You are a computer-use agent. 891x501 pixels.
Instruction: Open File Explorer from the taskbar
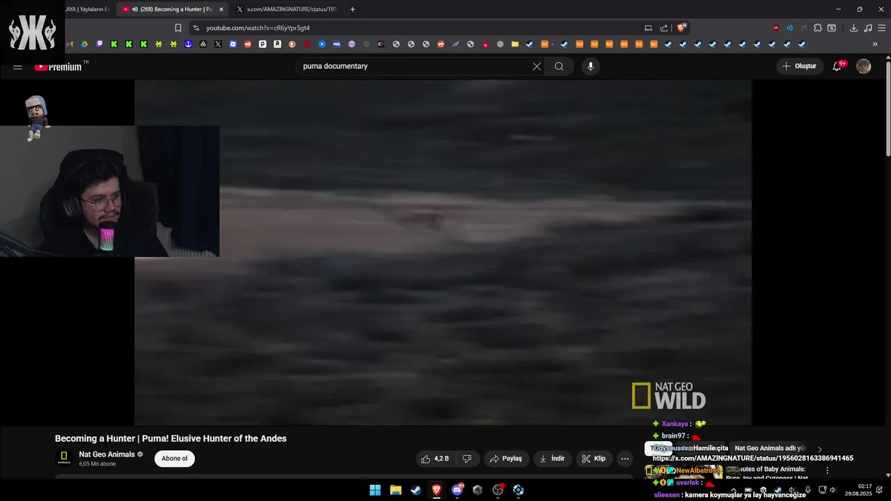click(x=395, y=490)
